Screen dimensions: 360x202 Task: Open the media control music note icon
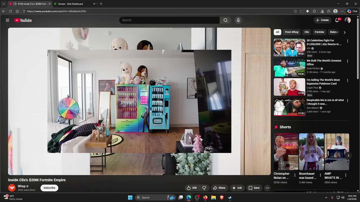click(322, 11)
